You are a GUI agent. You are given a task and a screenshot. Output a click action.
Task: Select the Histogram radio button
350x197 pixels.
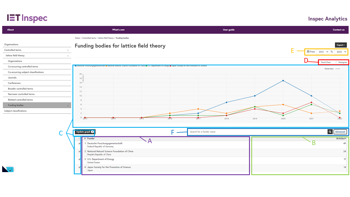click(x=336, y=62)
